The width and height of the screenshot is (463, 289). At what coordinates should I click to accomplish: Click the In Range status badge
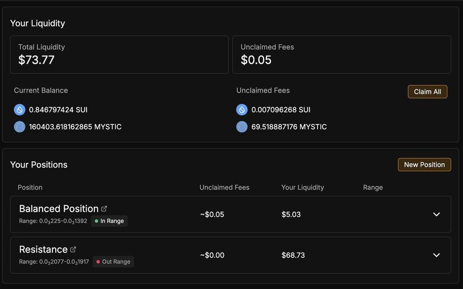(109, 221)
